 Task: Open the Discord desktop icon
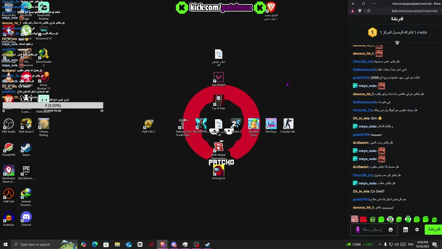[x=26, y=219]
